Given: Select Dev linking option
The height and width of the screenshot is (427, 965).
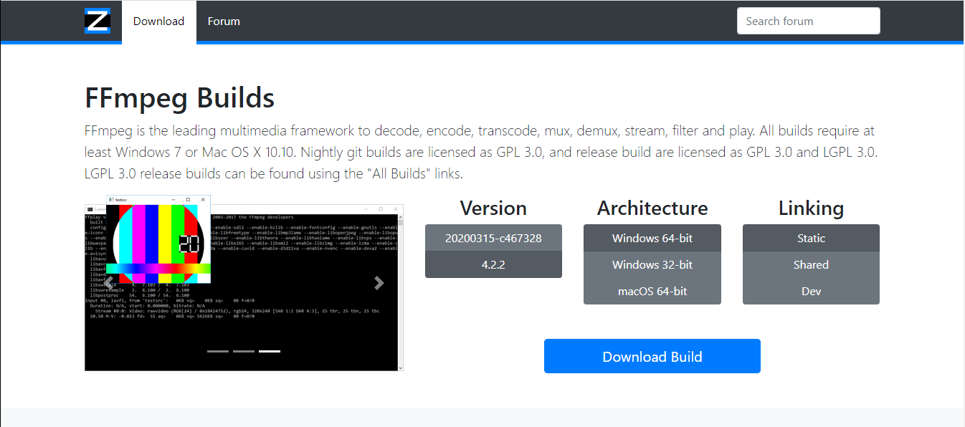Looking at the screenshot, I should point(811,291).
